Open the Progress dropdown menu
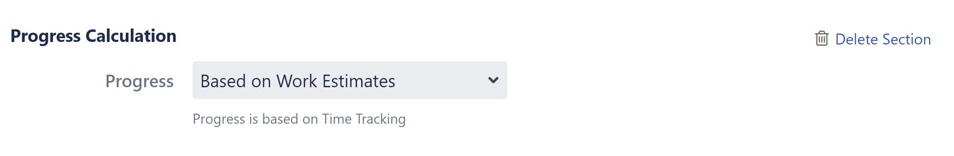 (x=349, y=80)
